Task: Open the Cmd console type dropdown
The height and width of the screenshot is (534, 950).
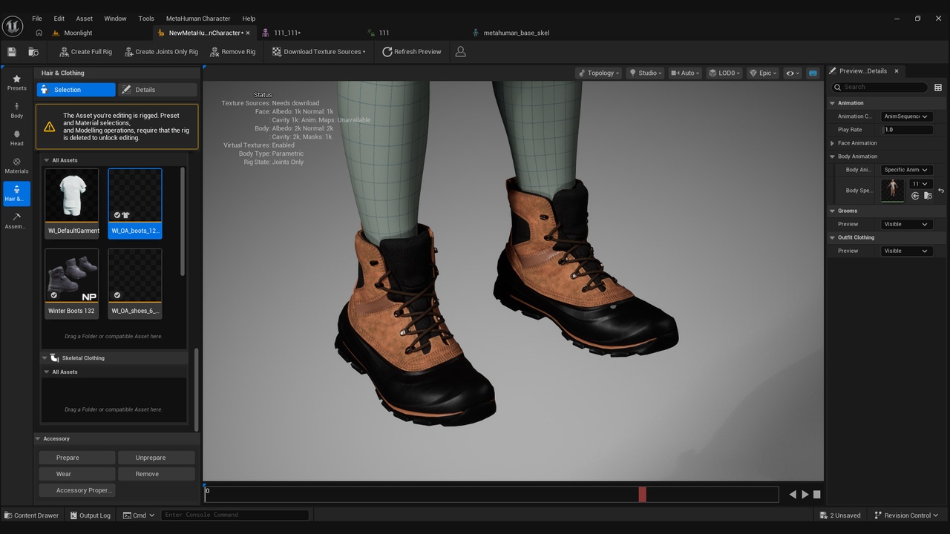Action: coord(139,515)
